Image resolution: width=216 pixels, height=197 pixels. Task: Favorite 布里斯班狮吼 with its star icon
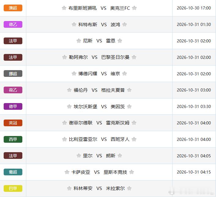[x=64, y=8]
